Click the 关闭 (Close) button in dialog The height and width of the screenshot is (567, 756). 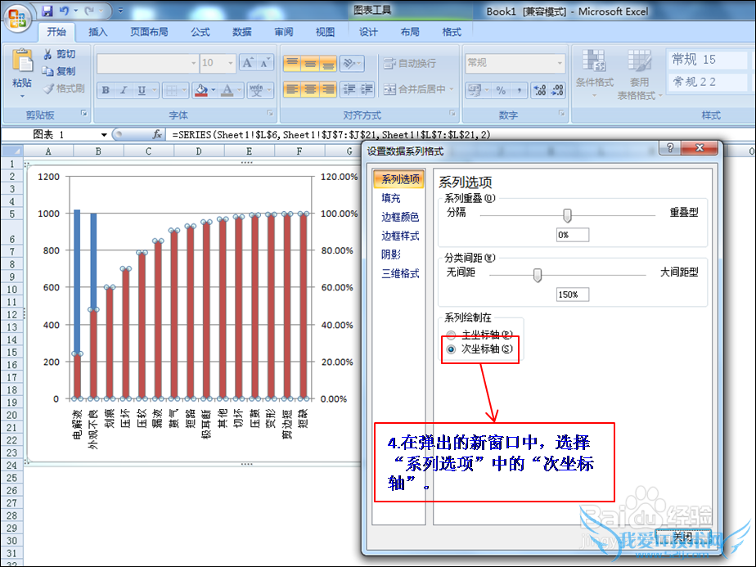pos(684,536)
